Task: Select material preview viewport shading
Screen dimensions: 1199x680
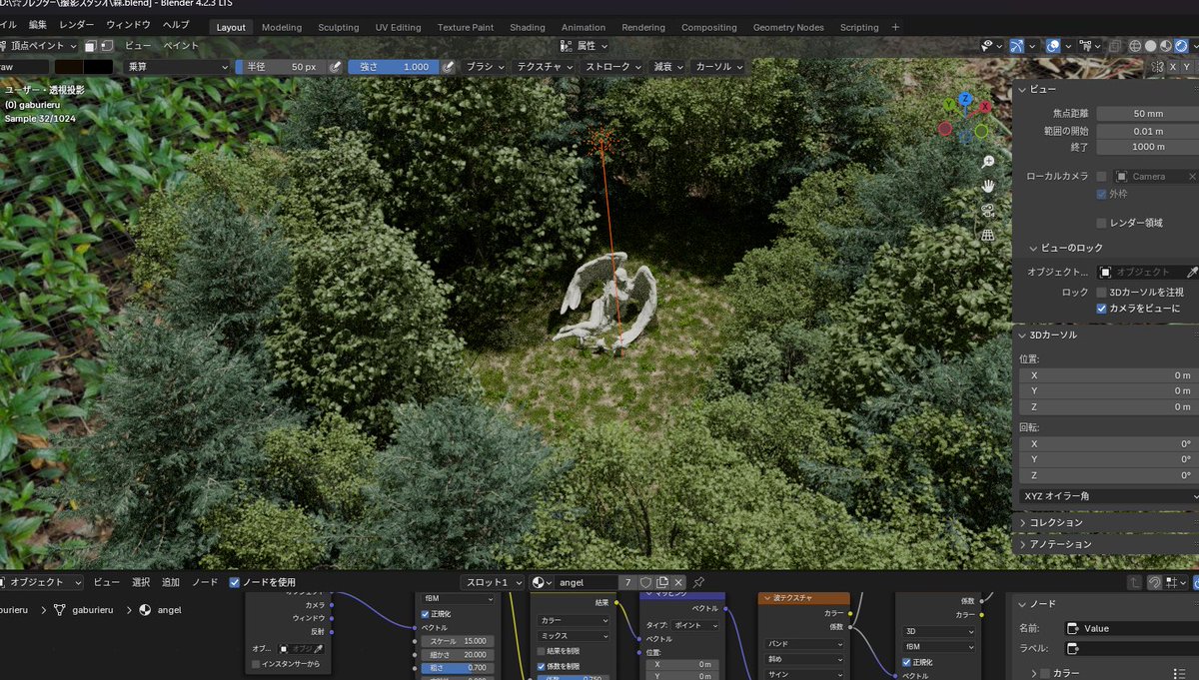Action: click(1166, 46)
